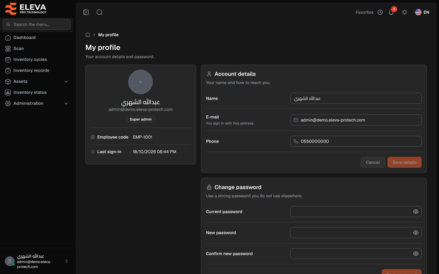
Task: Click the Cancel button
Action: [x=373, y=162]
